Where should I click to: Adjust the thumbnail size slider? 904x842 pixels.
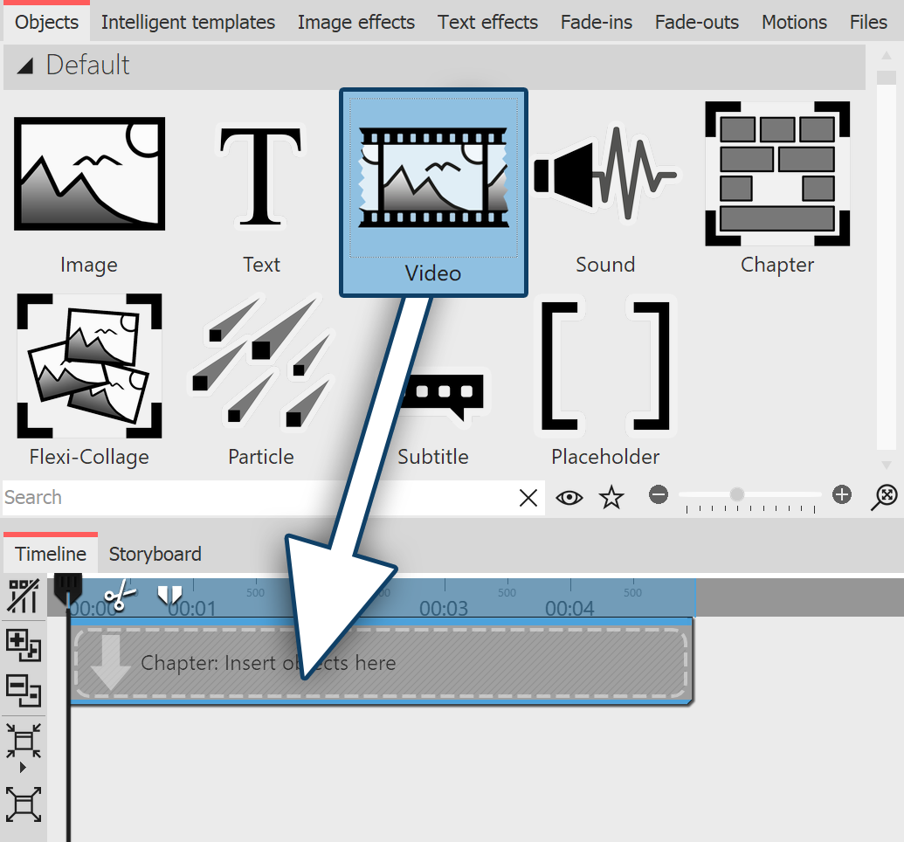coord(738,493)
